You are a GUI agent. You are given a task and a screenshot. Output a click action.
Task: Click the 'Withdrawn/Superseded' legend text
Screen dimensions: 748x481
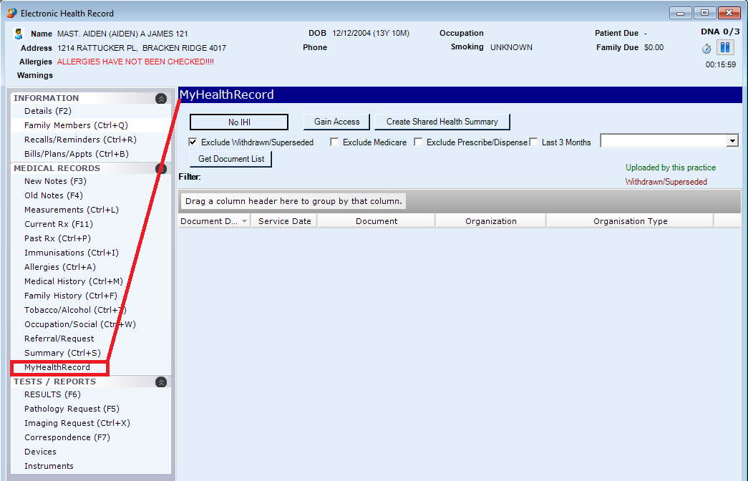(666, 182)
